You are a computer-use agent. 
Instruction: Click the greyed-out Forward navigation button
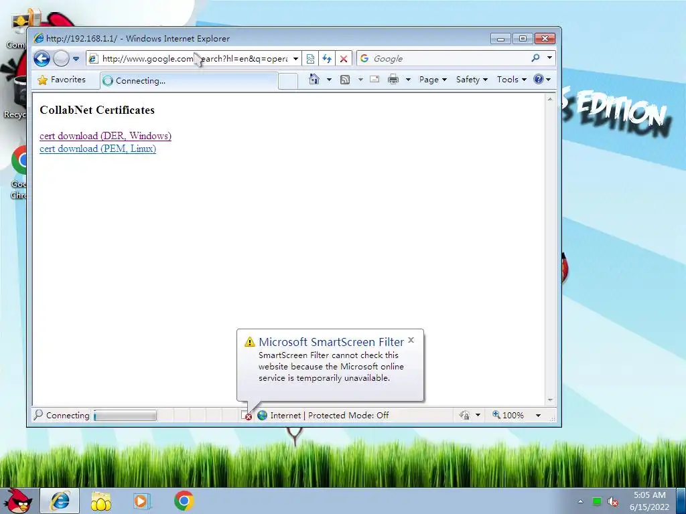[61, 59]
